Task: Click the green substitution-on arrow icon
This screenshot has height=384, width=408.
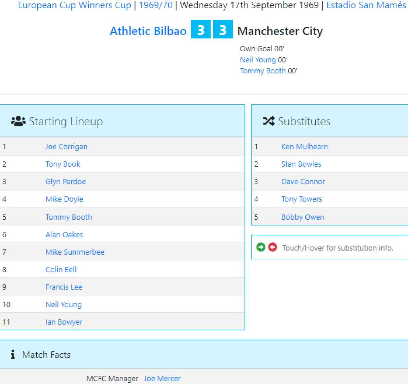Action: point(261,247)
